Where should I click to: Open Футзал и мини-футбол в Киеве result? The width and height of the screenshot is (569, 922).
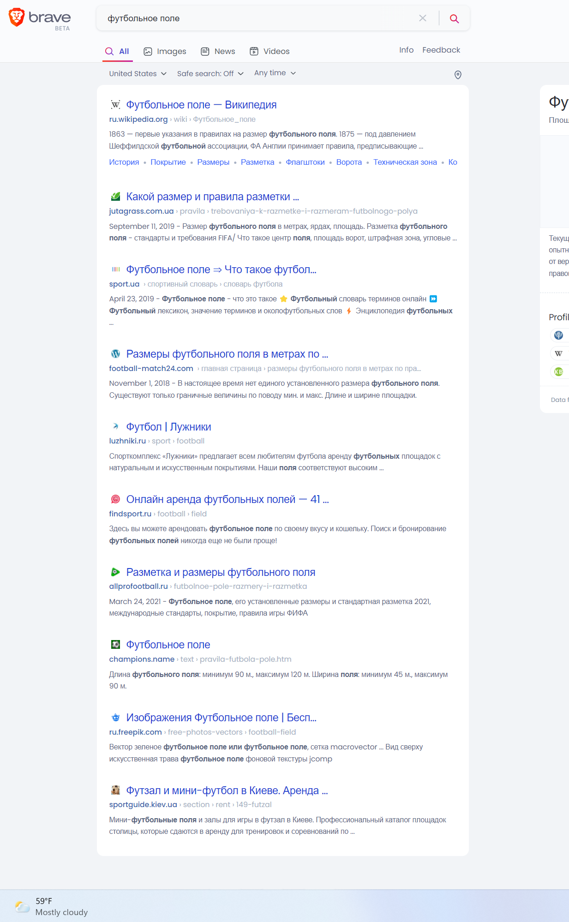pos(227,790)
